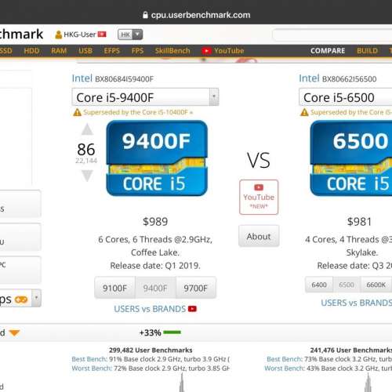
Task: Open the COMPARE menu item
Action: point(328,51)
